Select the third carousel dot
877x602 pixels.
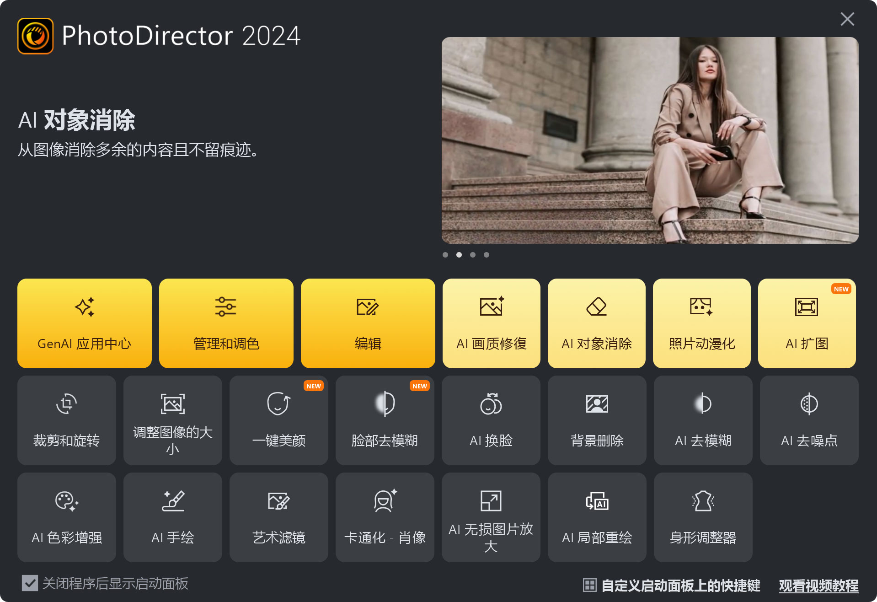473,255
